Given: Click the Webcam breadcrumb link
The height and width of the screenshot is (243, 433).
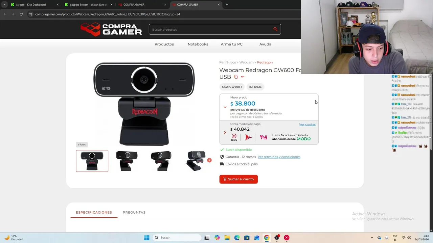Looking at the screenshot, I should 246,62.
